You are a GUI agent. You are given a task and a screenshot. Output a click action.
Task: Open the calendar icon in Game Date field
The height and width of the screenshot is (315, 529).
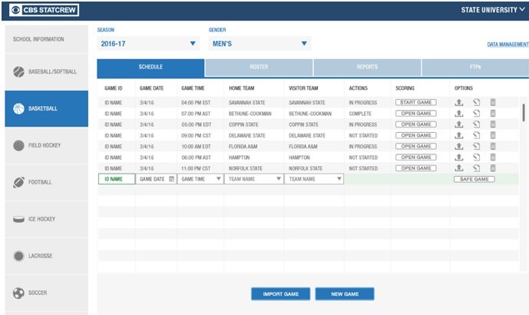coord(171,179)
